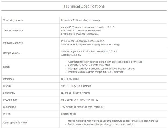Click the chamber temperature line
The width and height of the screenshot is (168, 129).
[80, 34]
